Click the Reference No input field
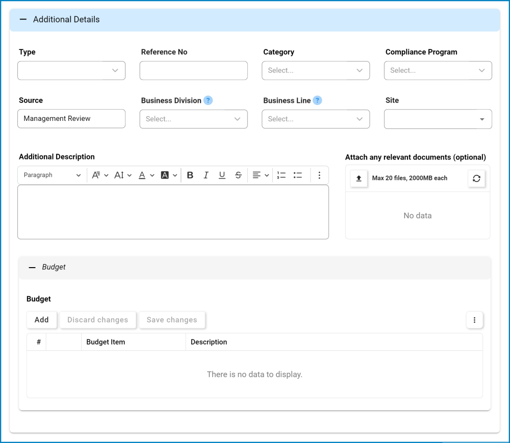Screen dimensions: 510x443 point(193,71)
